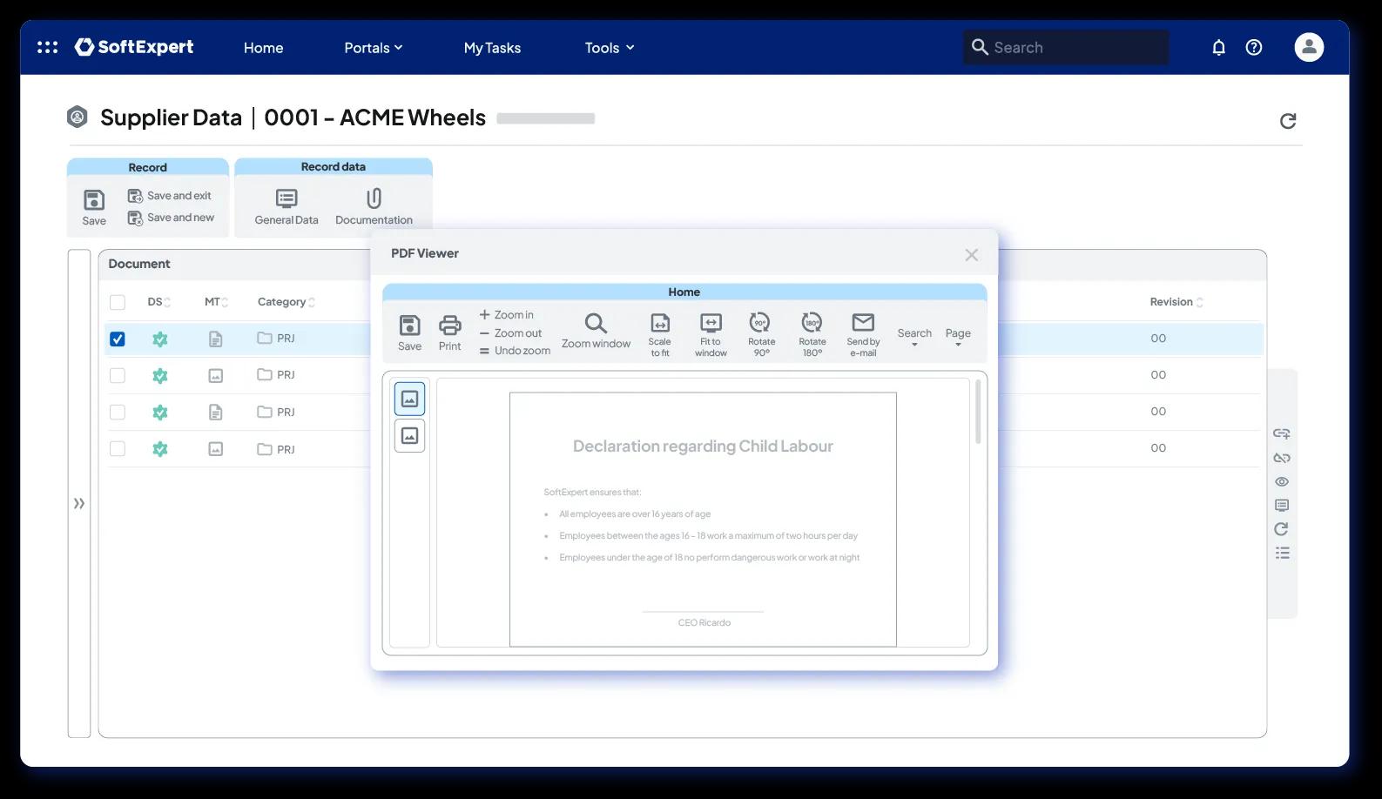Click Save and new
The image size is (1382, 799).
click(171, 218)
